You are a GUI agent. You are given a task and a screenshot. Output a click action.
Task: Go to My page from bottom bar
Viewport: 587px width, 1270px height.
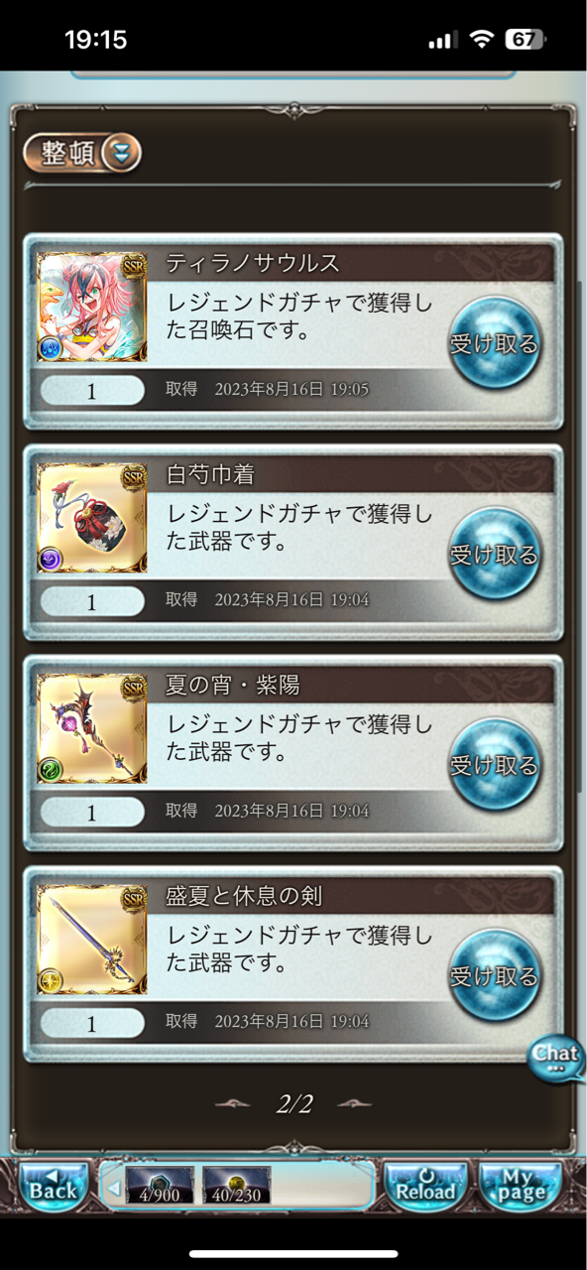pos(521,1184)
